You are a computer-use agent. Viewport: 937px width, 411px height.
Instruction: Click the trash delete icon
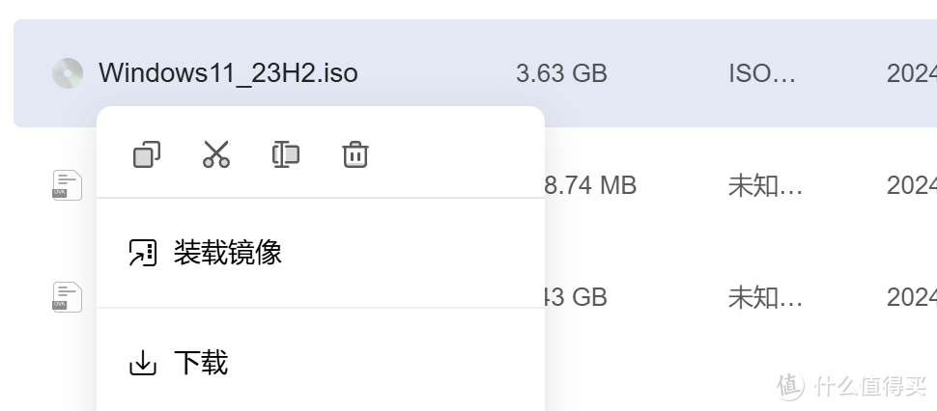tap(355, 154)
